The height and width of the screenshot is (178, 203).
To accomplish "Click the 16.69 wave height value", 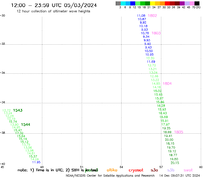I will pyautogui.click(x=164, y=117).
